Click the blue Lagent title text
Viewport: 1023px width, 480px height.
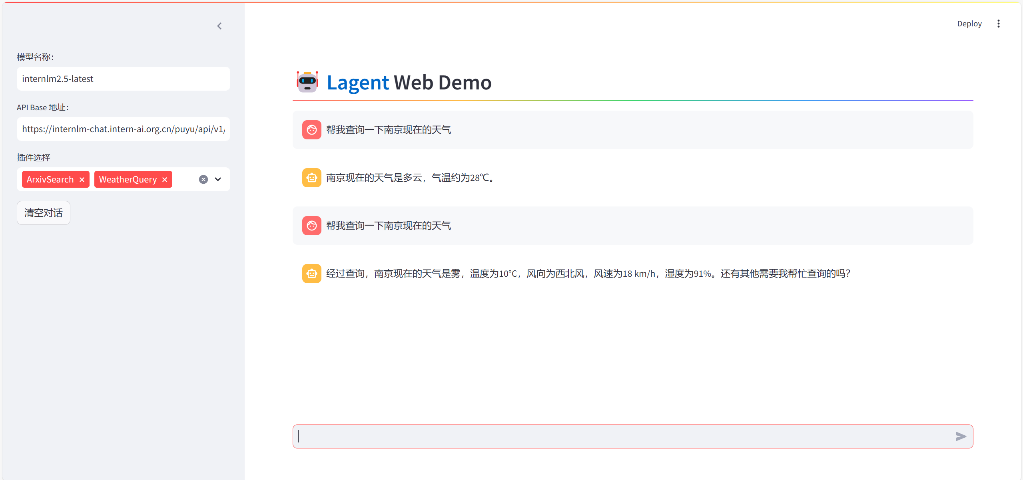(357, 83)
